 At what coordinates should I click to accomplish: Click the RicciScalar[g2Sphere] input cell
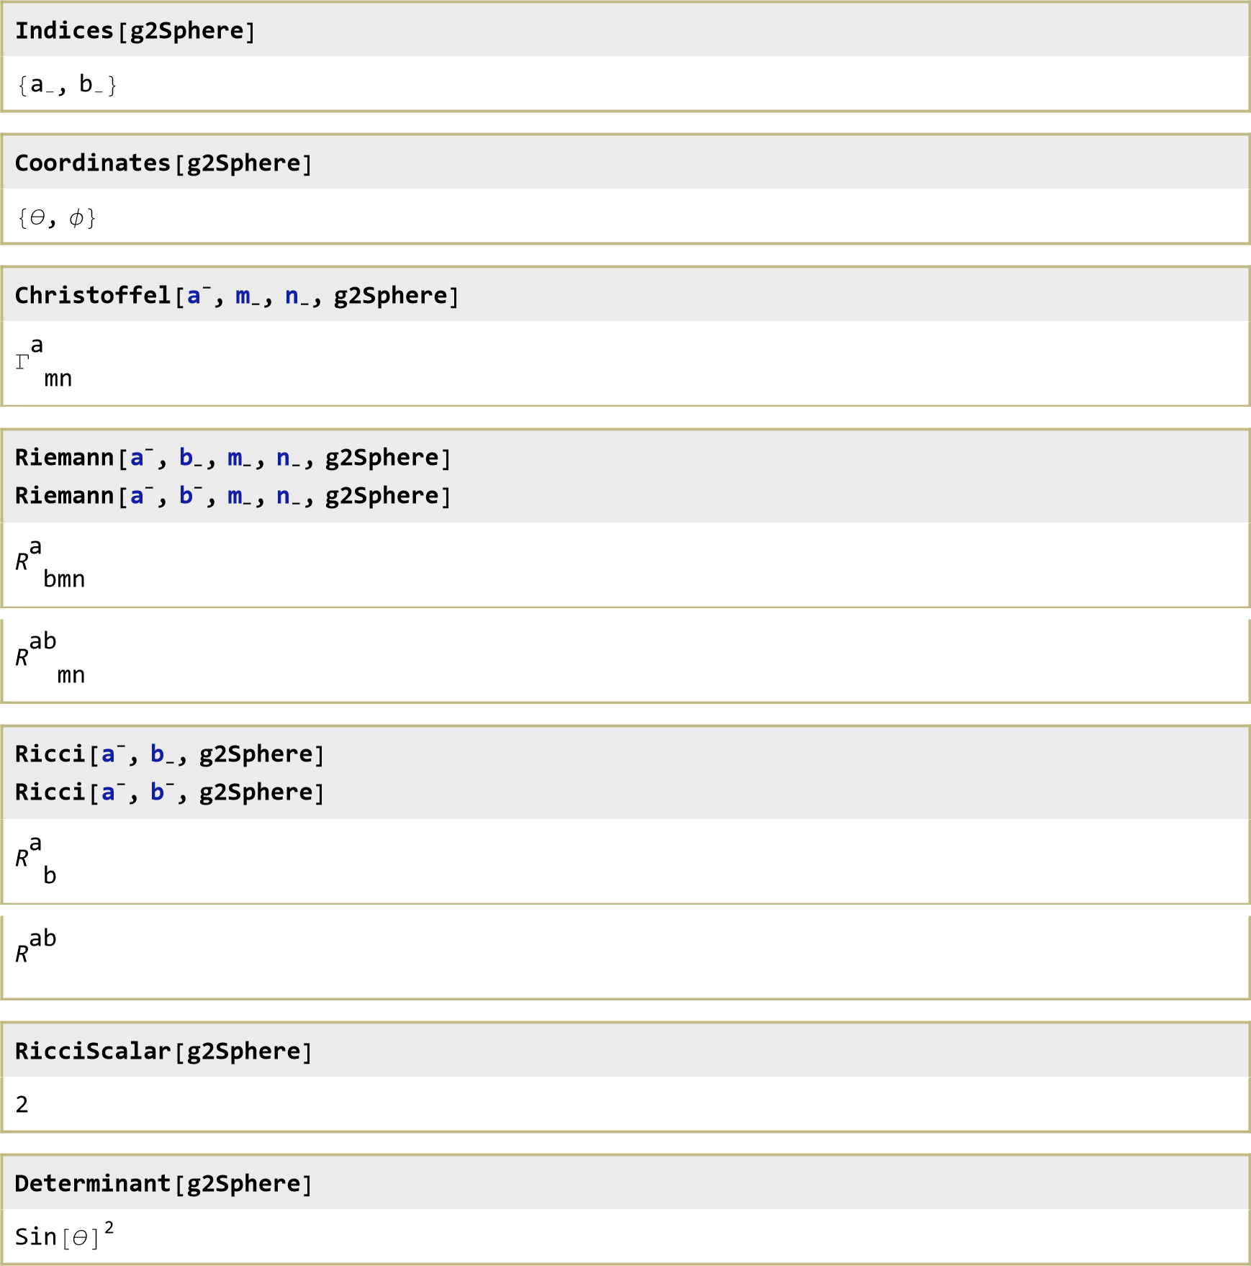point(163,1052)
